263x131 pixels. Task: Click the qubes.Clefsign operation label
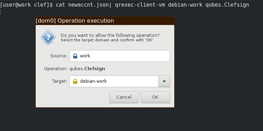pos(87,68)
